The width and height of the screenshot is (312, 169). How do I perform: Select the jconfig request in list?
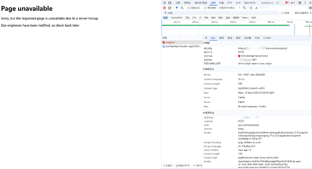182,46
